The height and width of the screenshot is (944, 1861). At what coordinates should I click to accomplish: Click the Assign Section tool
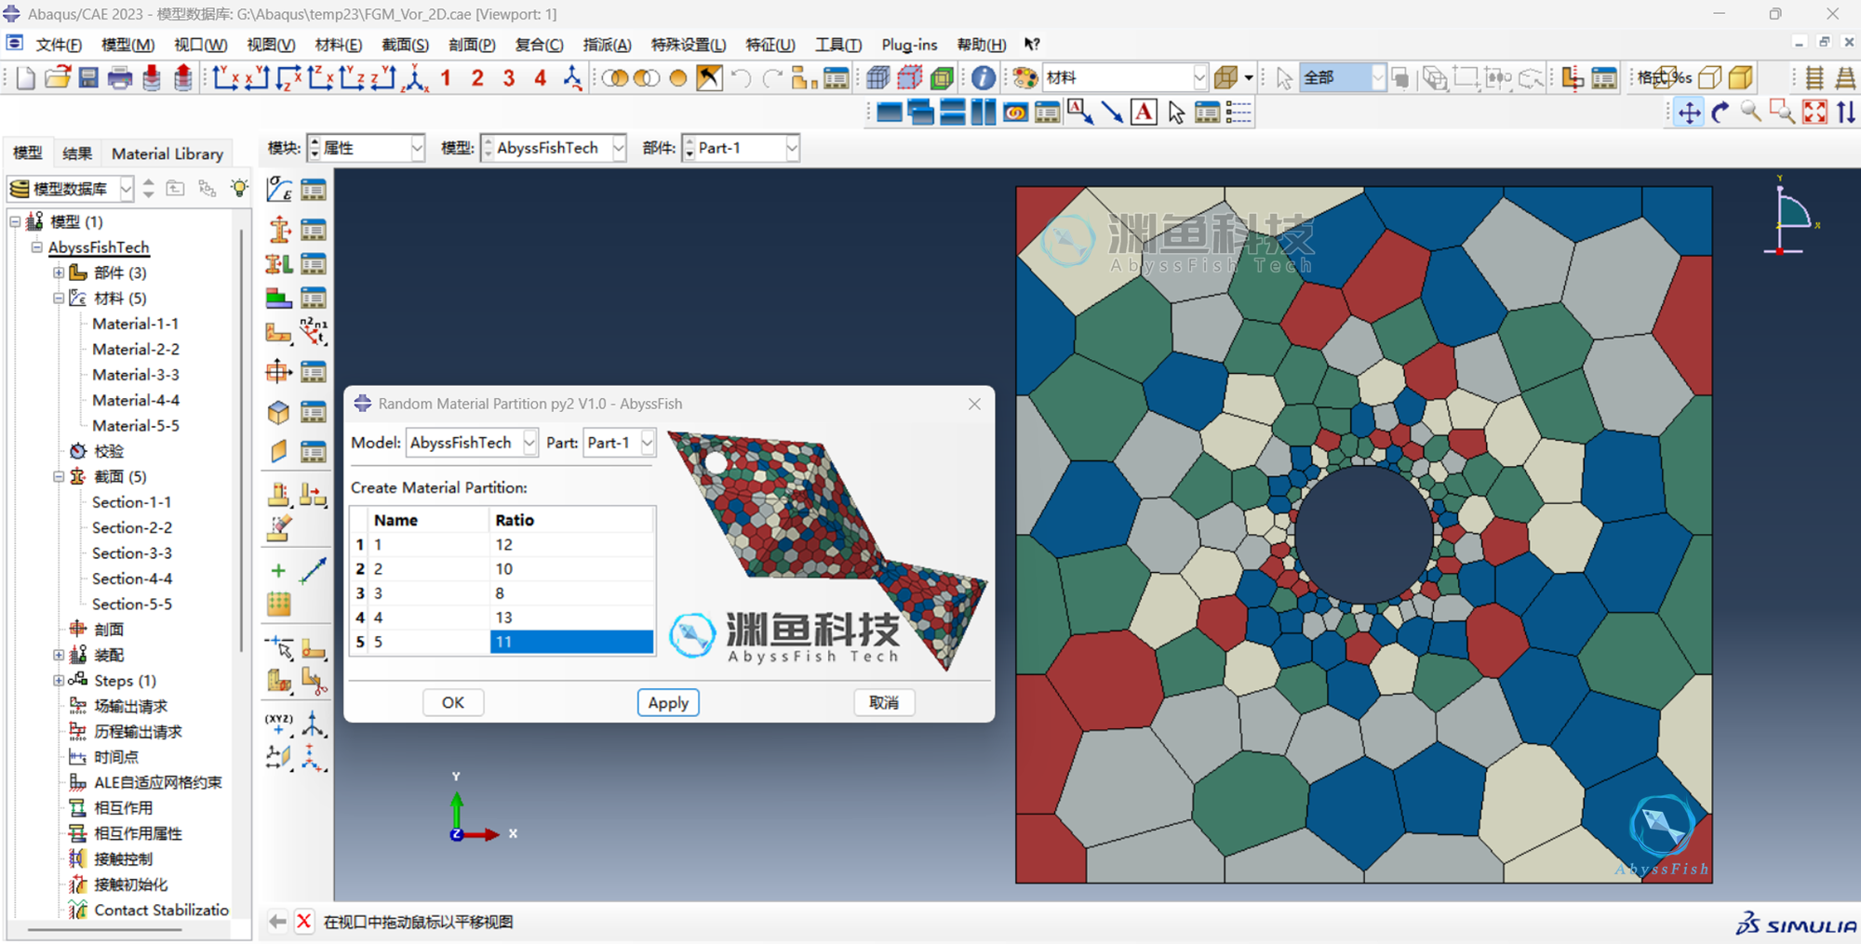point(279,264)
